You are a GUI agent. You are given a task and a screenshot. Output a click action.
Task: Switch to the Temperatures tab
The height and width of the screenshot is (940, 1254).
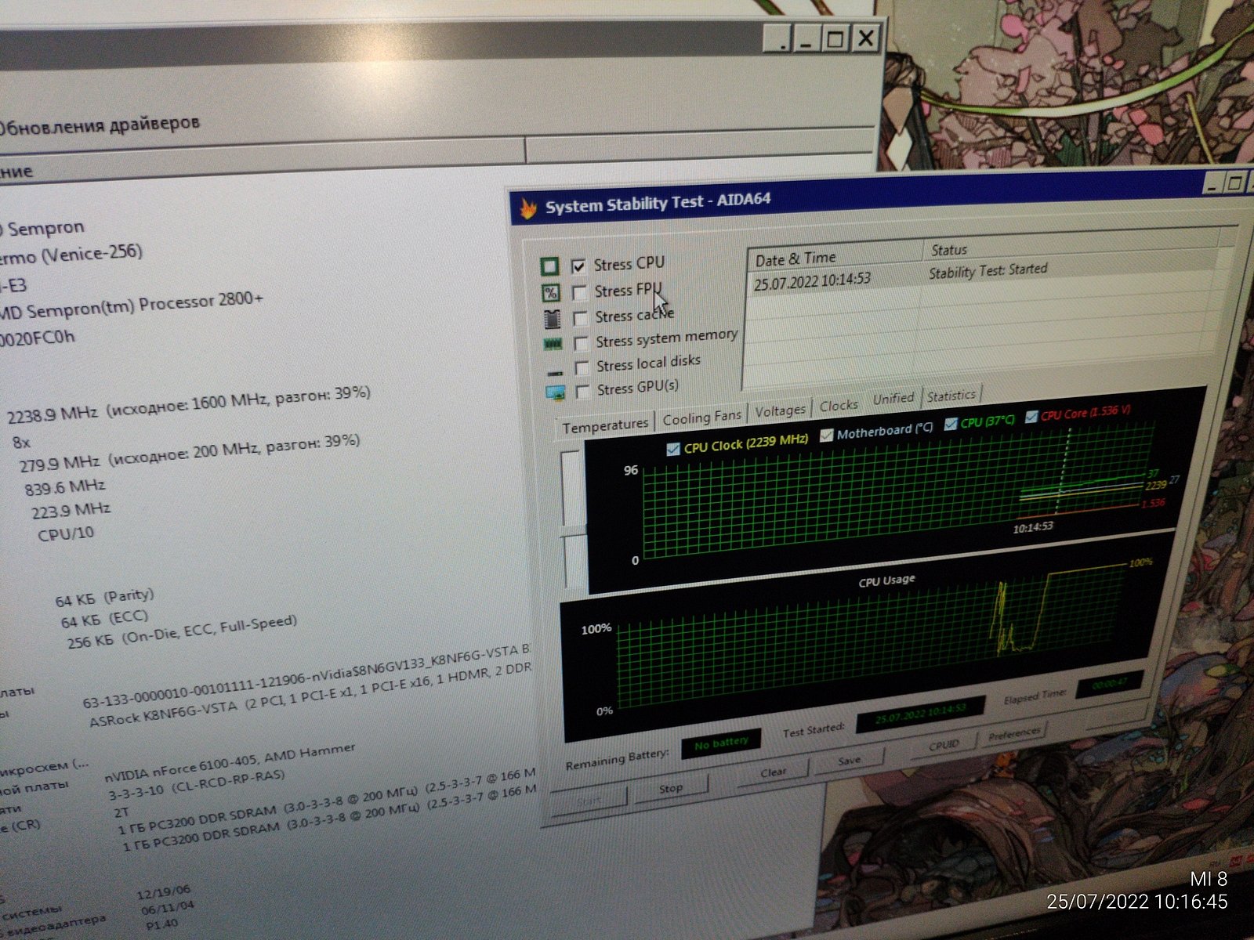click(x=605, y=425)
